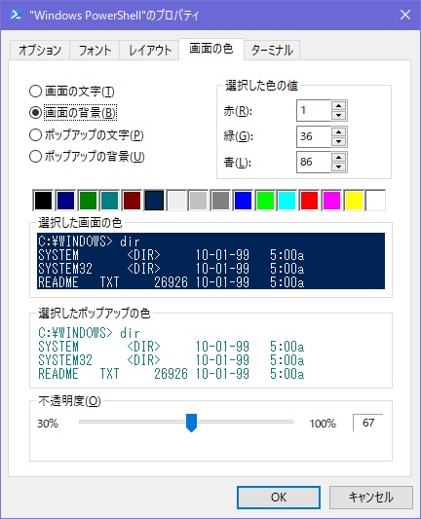Screen dimensions: 421x519
Task: Click the PowerShell icon in title bar
Action: (16, 15)
